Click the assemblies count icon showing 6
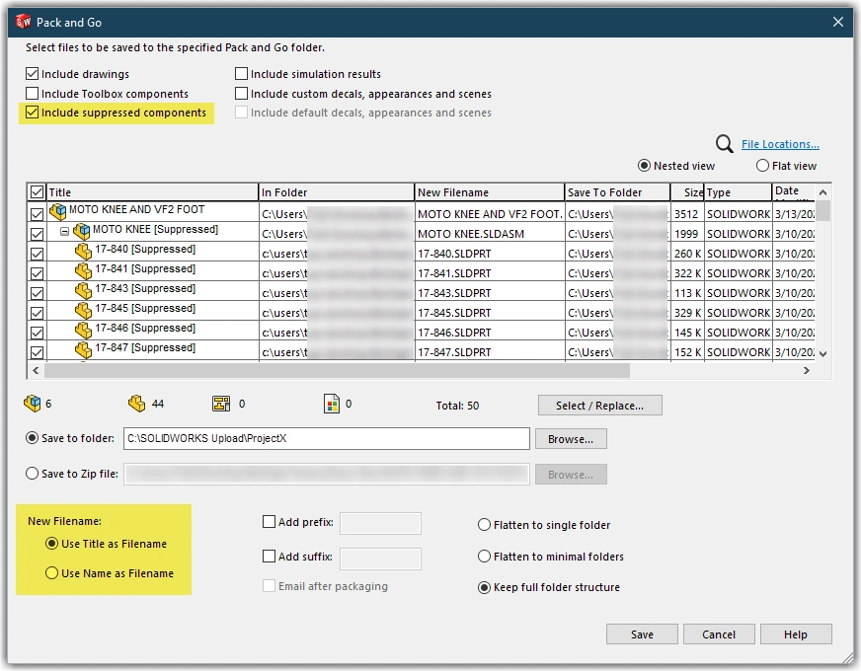The height and width of the screenshot is (671, 861). [x=33, y=404]
